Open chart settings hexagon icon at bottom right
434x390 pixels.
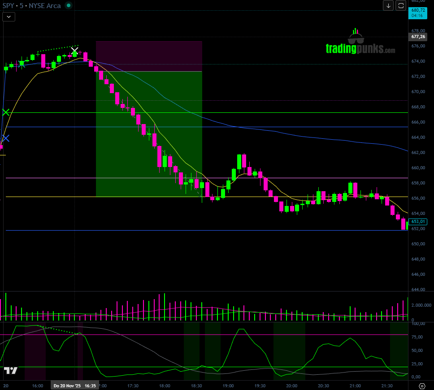(x=421, y=386)
